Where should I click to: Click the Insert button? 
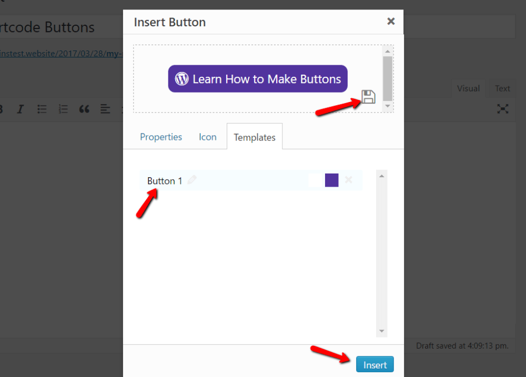click(x=375, y=364)
